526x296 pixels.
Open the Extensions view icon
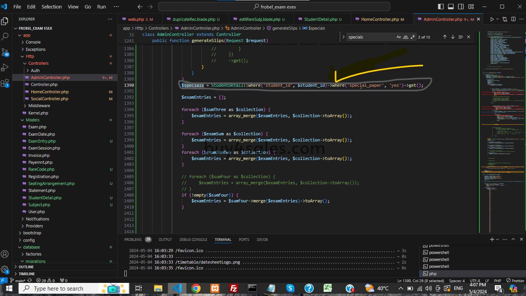click(x=5, y=83)
